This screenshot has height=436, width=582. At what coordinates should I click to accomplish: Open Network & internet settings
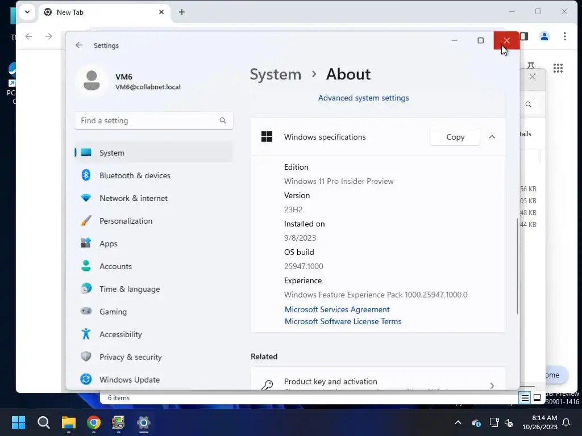(x=153, y=198)
